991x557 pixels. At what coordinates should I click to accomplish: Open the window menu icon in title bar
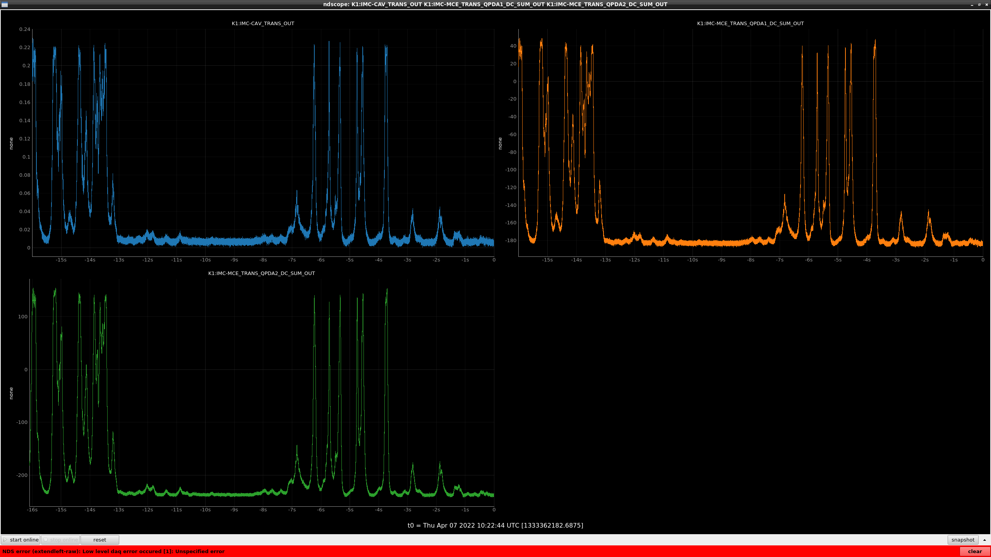(5, 4)
